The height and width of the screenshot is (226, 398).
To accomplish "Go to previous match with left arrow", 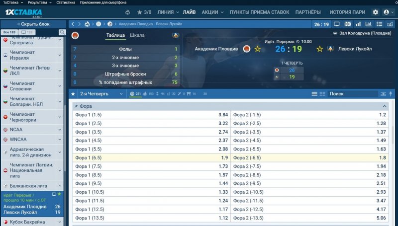I will 73,23.
